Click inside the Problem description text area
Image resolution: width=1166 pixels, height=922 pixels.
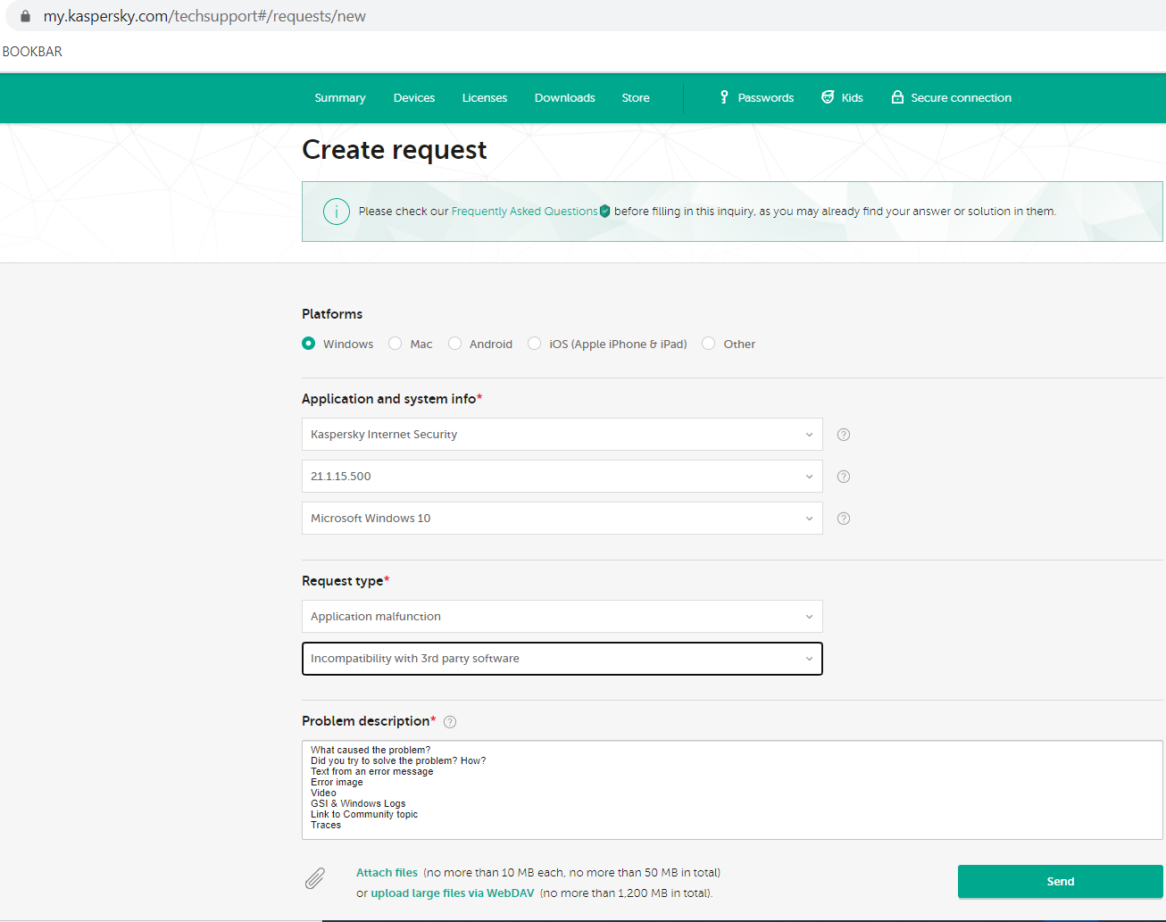click(732, 790)
